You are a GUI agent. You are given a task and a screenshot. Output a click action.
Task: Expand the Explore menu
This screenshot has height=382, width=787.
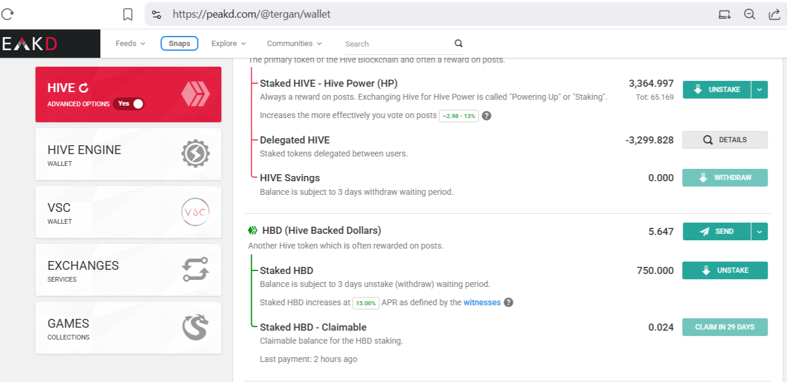(229, 44)
